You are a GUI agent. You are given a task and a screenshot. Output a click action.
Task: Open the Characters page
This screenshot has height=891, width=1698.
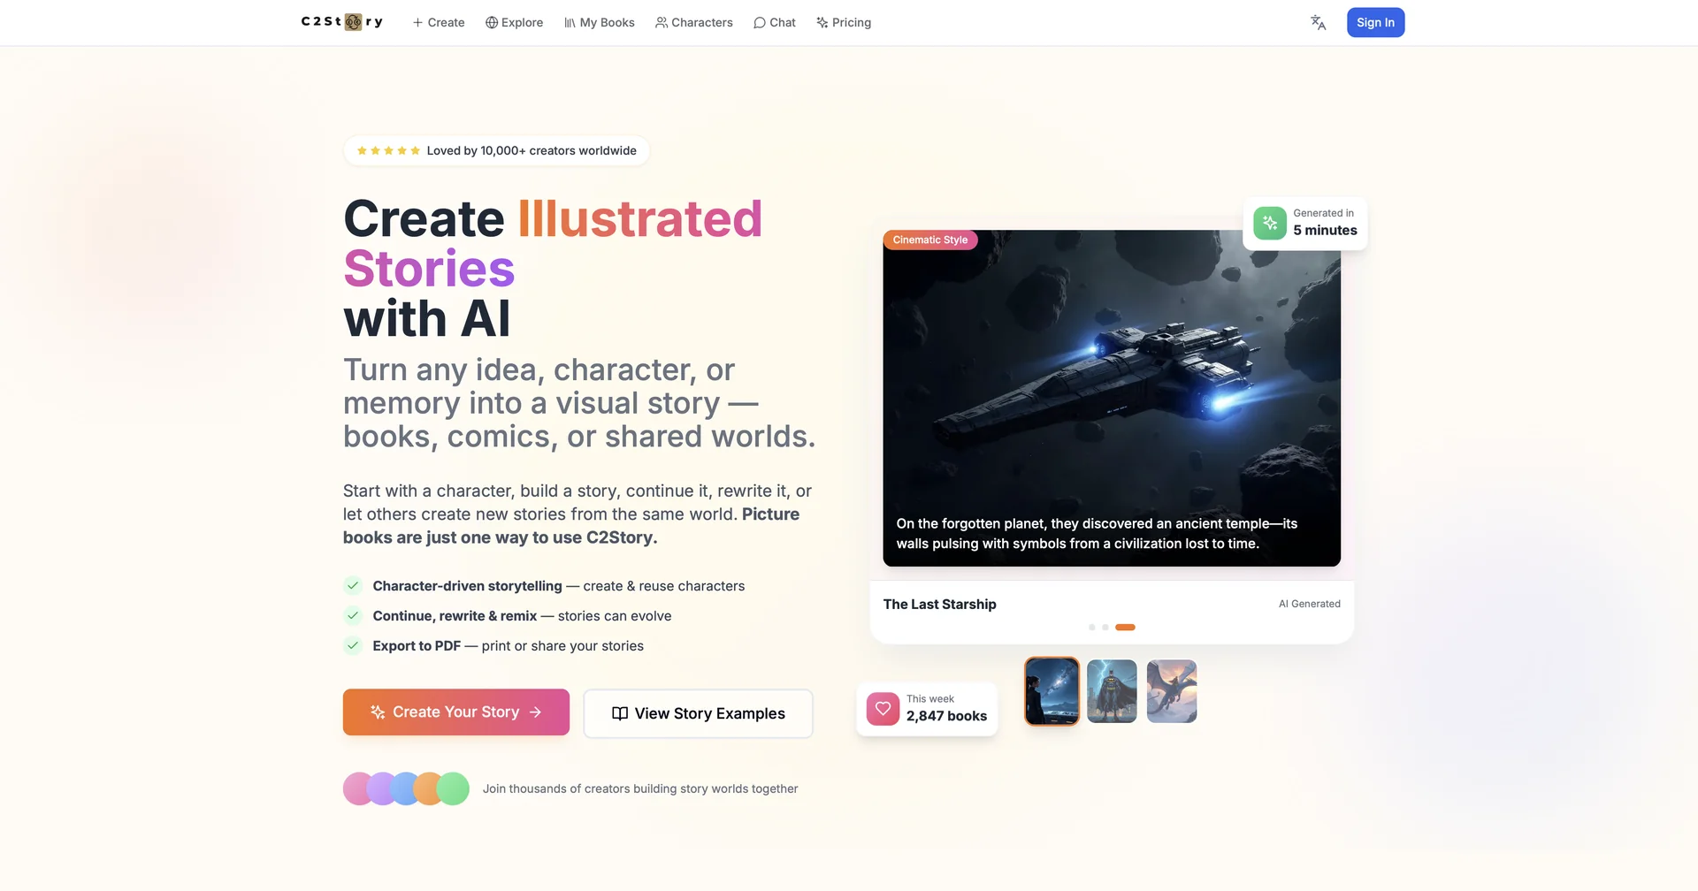694,22
